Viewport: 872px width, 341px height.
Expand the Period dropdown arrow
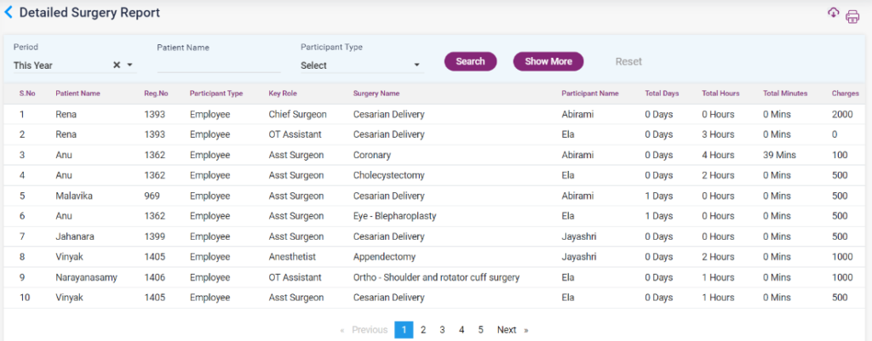pos(130,65)
